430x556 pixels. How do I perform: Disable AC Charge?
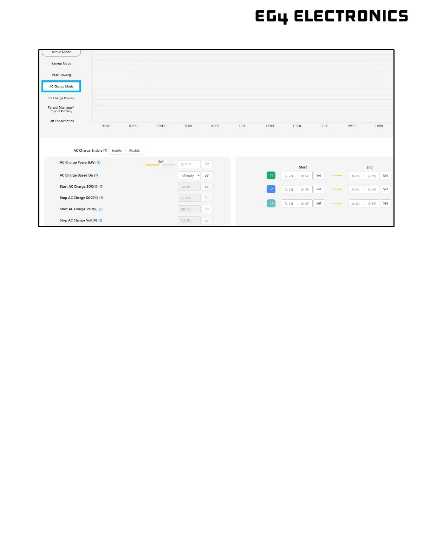[134, 151]
